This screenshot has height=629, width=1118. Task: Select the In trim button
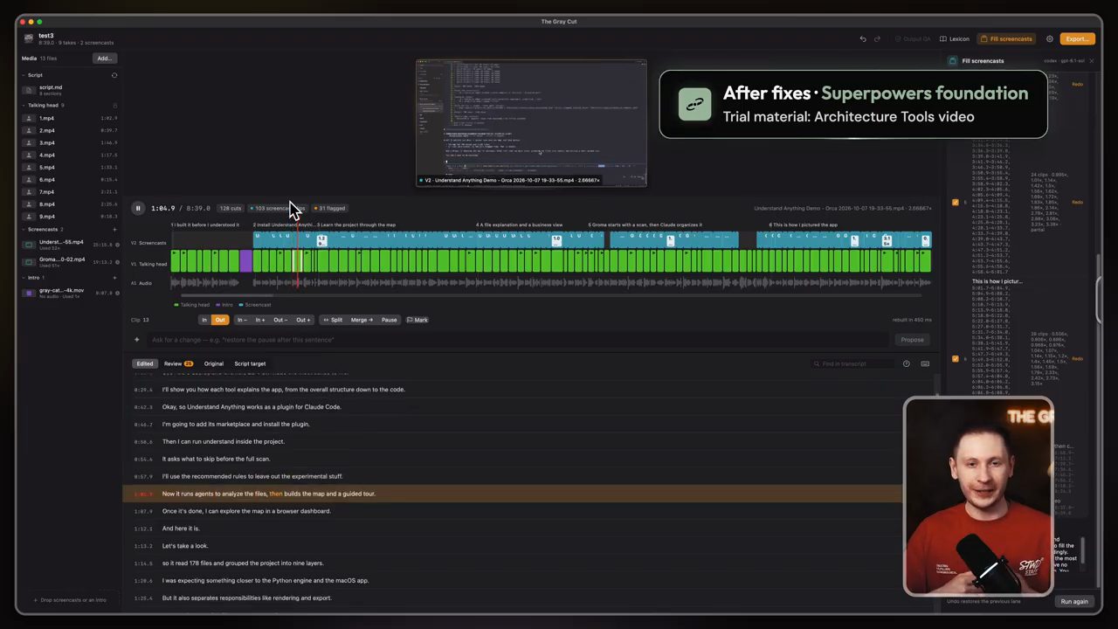(204, 320)
